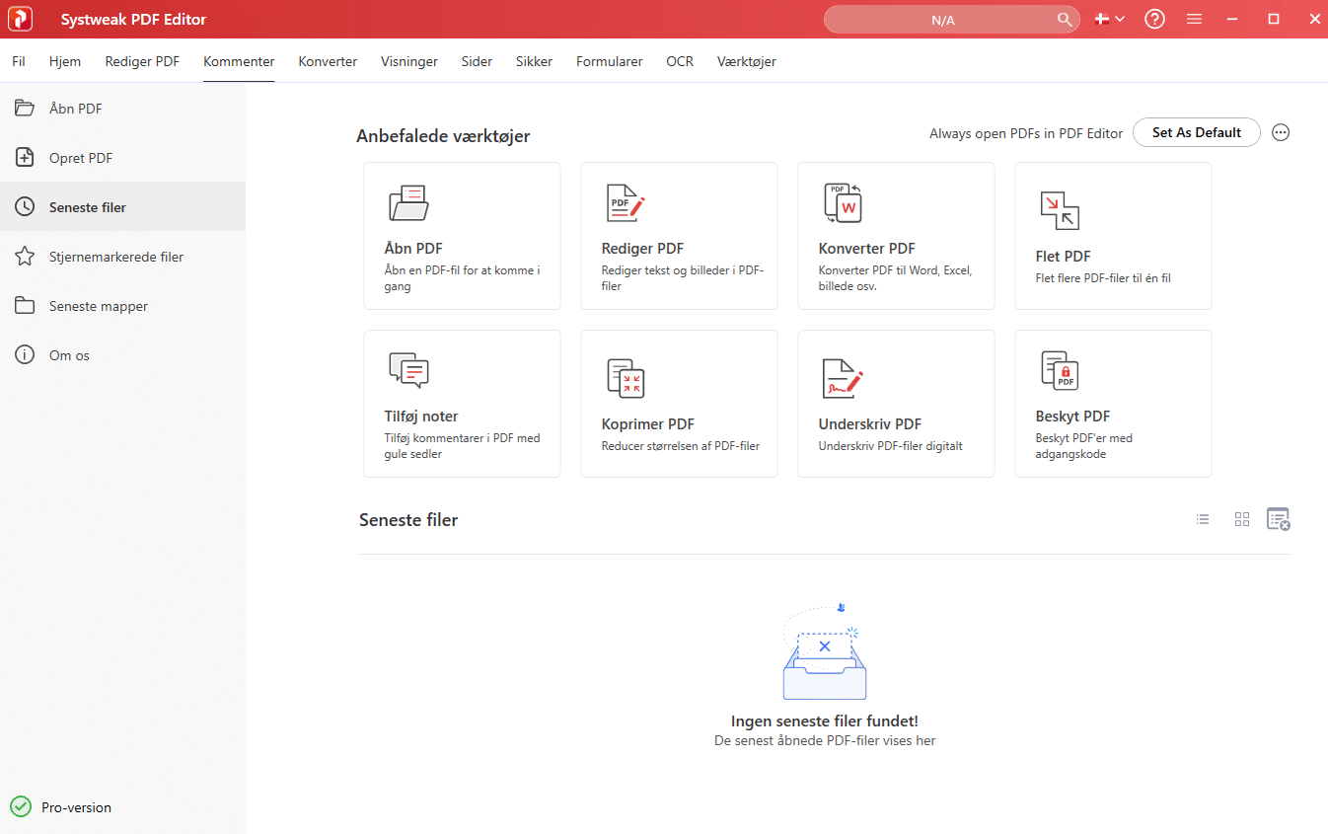Switch recent files to grid view

pos(1242,519)
